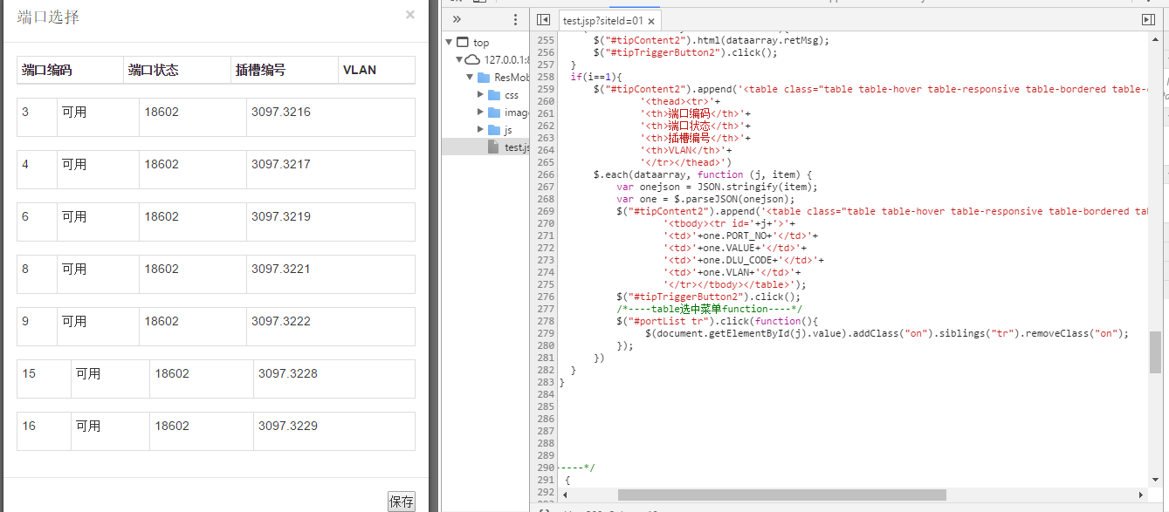
Task: Select the row with port number 9
Action: point(216,326)
